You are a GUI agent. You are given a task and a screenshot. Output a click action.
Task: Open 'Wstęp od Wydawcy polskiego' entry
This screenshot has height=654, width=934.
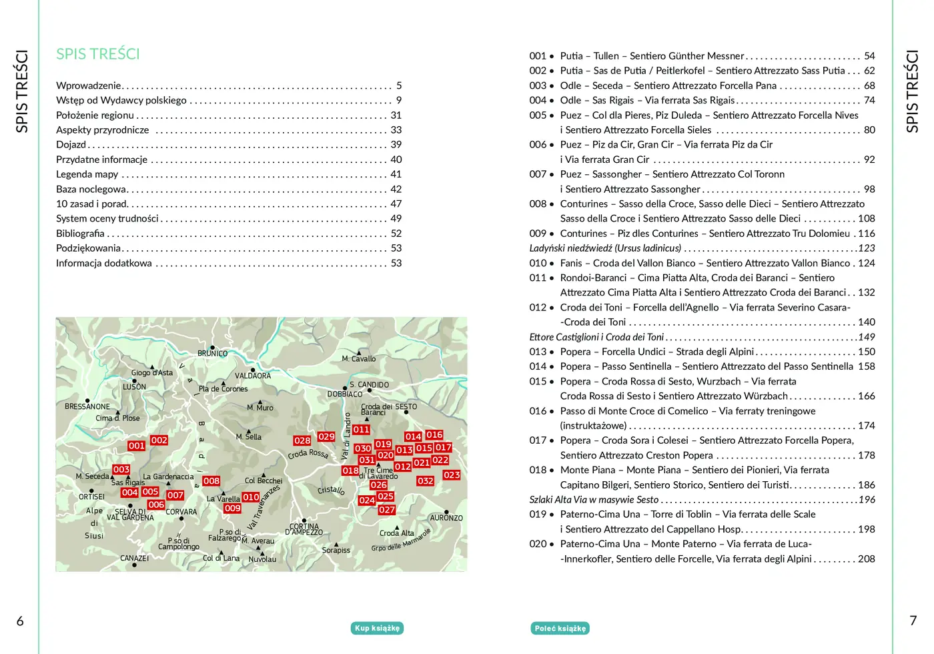[229, 100]
